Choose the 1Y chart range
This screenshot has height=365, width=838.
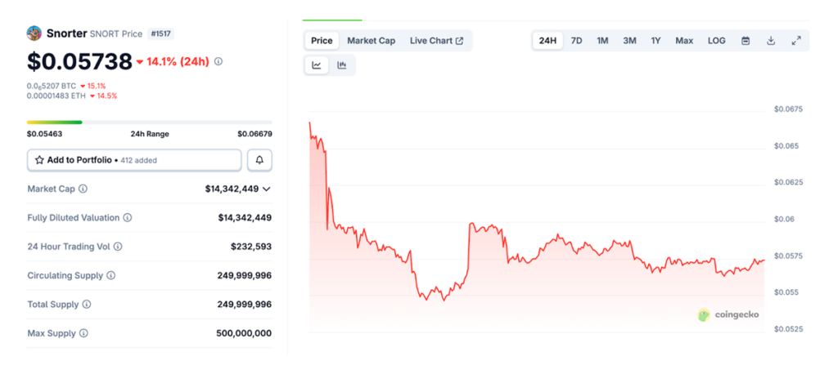(x=656, y=41)
